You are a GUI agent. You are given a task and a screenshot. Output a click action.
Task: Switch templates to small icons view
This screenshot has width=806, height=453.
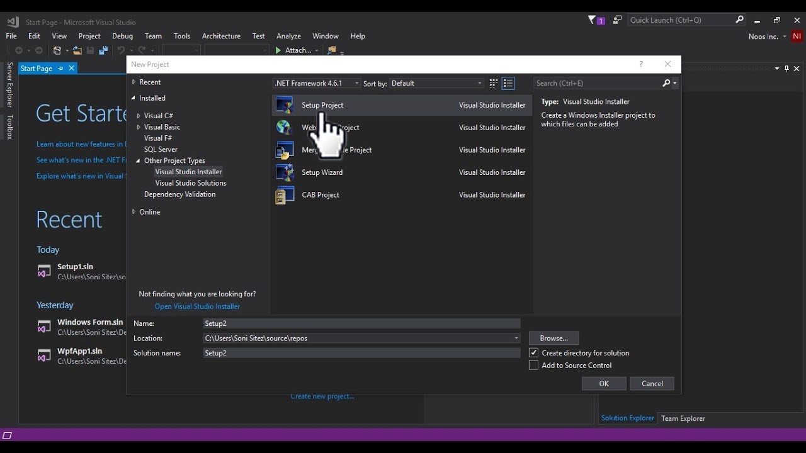[494, 83]
